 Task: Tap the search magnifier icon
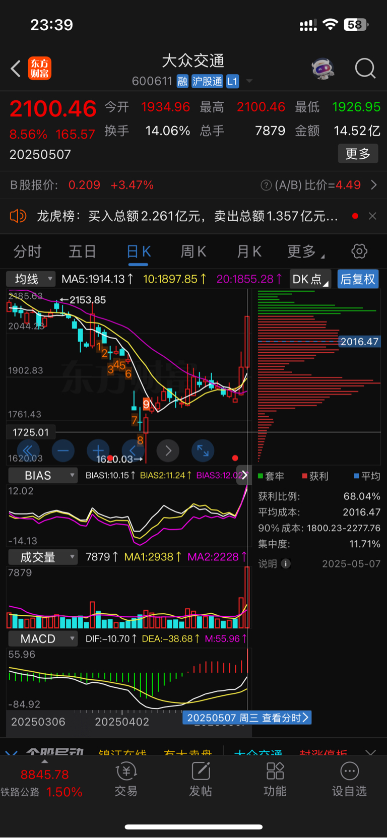[365, 69]
